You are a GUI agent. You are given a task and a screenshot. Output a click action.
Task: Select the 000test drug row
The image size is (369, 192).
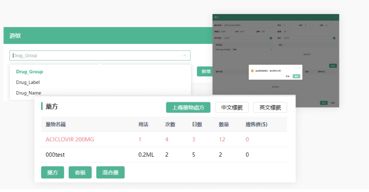pyautogui.click(x=164, y=155)
